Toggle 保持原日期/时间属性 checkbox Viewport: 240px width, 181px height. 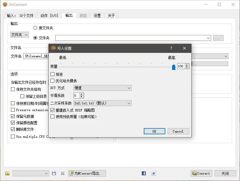click(x=13, y=103)
